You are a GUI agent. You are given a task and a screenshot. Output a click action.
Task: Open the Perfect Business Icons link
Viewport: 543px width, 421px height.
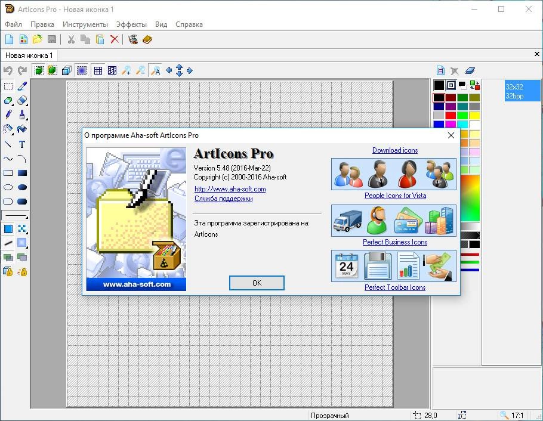pyautogui.click(x=395, y=242)
